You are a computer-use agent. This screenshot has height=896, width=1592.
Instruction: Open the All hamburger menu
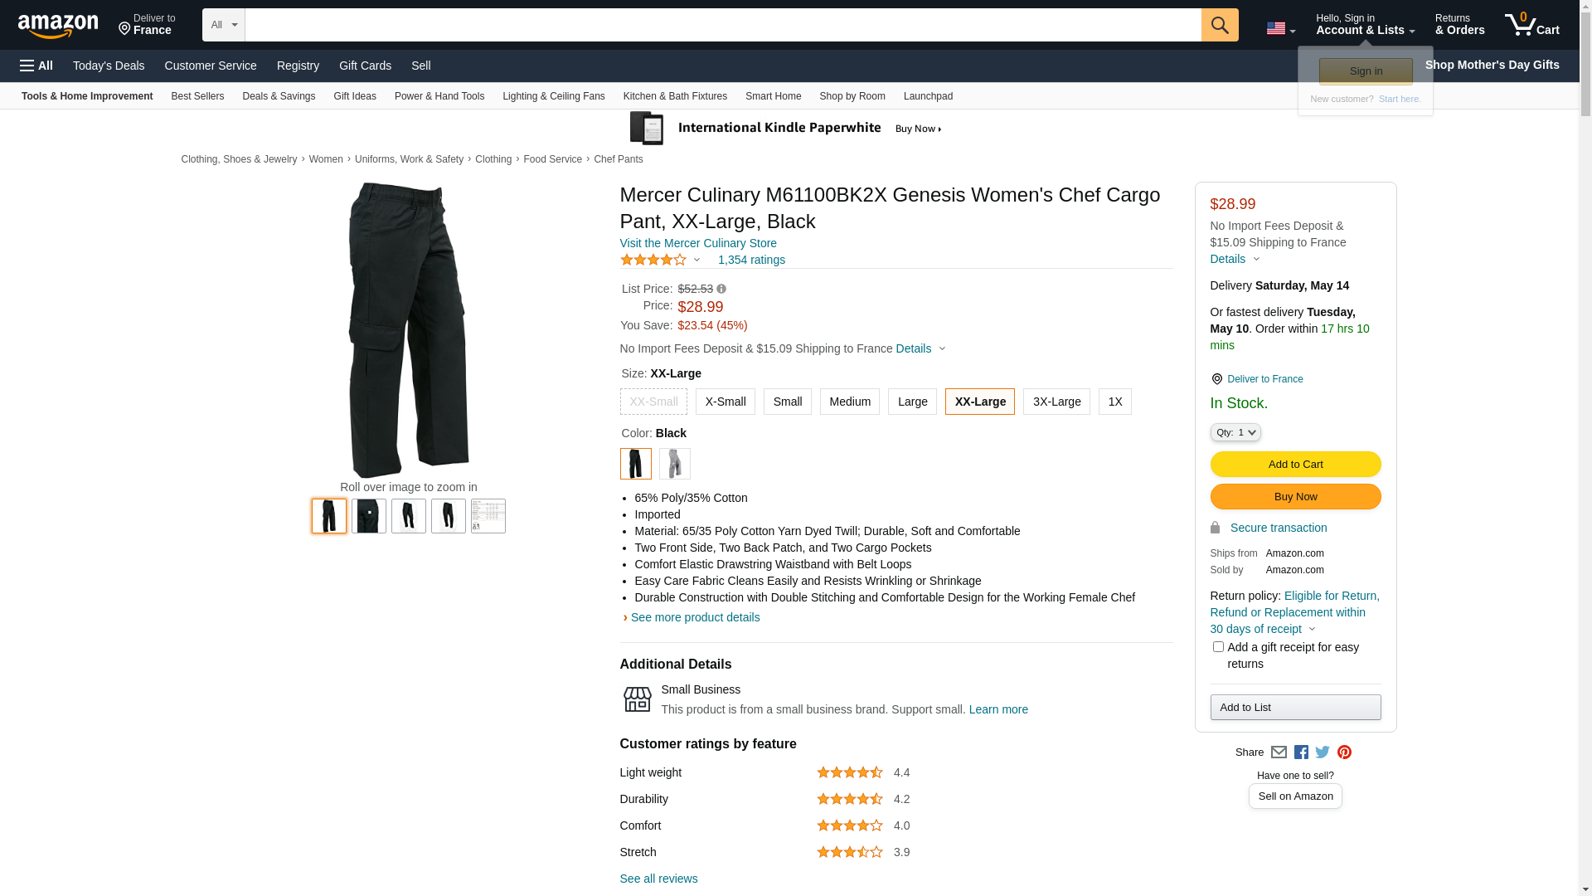36,66
